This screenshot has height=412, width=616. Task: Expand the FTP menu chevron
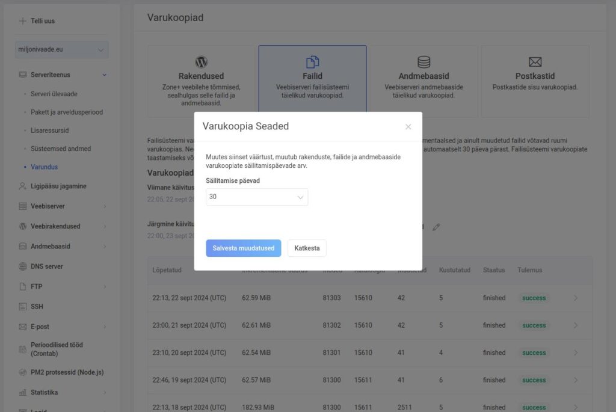click(105, 286)
